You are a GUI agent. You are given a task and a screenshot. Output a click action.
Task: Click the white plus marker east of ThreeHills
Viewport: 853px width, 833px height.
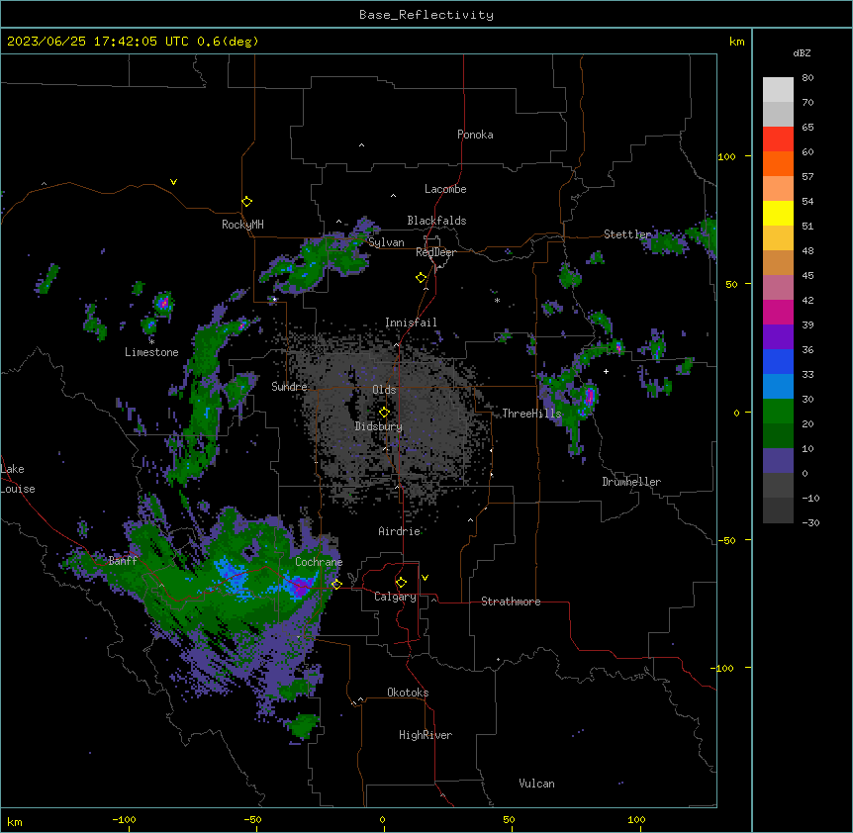pos(606,371)
